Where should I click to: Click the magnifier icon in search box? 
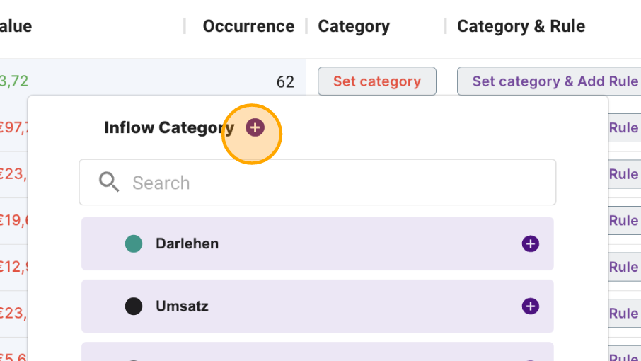[109, 182]
